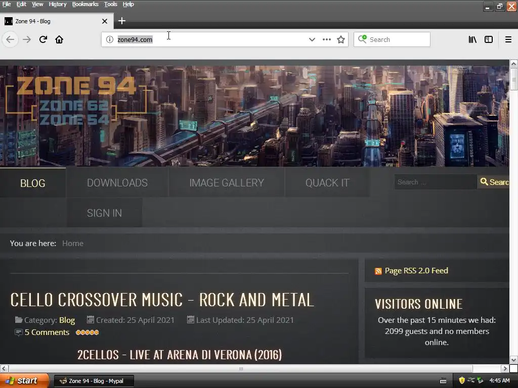Open a new browser tab
518x388 pixels.
point(121,21)
